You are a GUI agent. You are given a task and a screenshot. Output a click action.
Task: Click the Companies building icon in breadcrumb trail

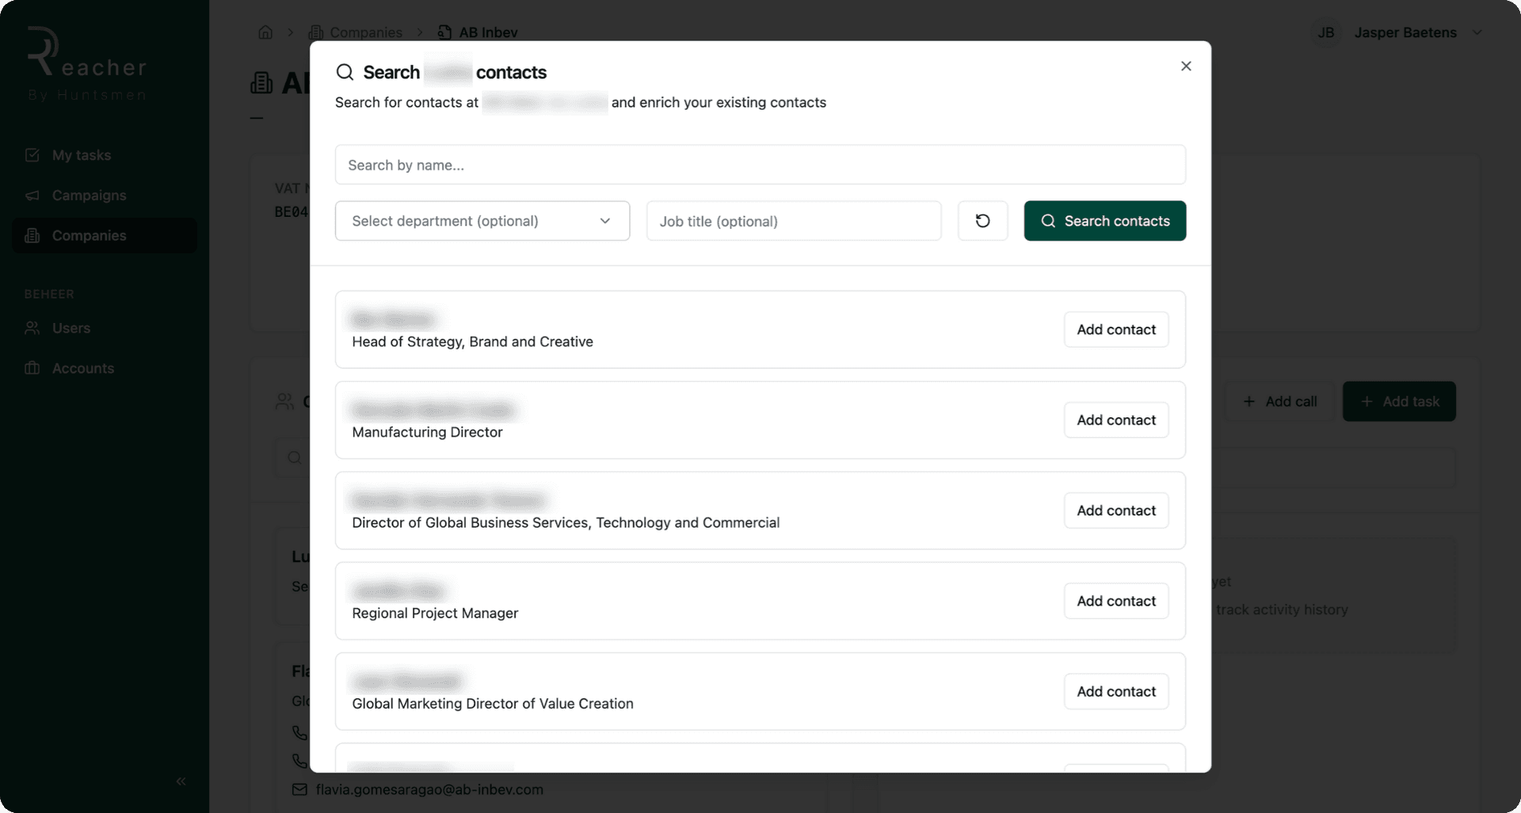(x=314, y=32)
